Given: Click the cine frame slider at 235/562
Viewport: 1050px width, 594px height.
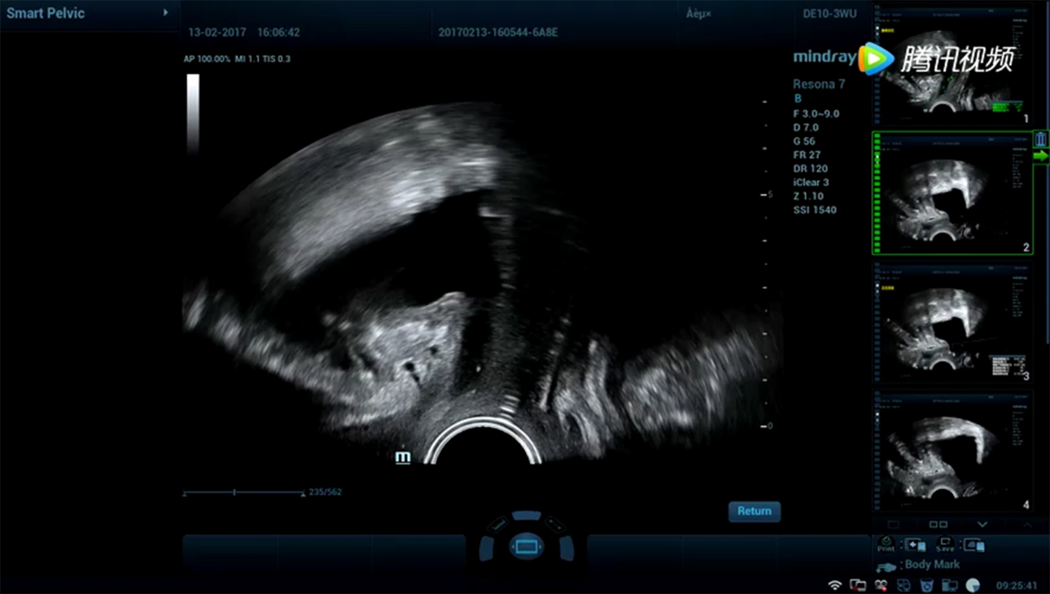Looking at the screenshot, I should (234, 492).
